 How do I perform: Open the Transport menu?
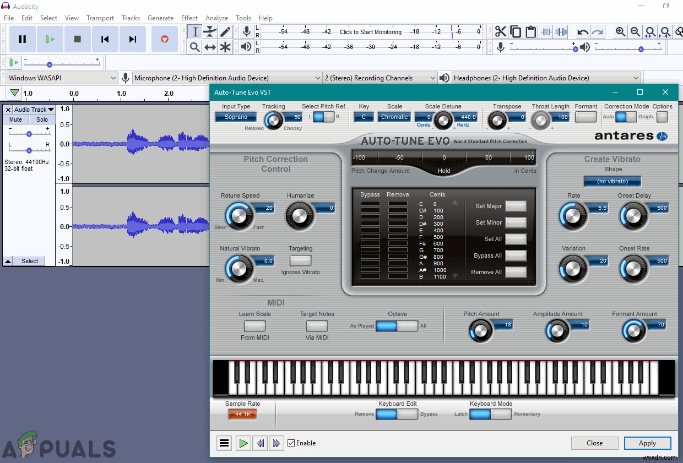100,18
